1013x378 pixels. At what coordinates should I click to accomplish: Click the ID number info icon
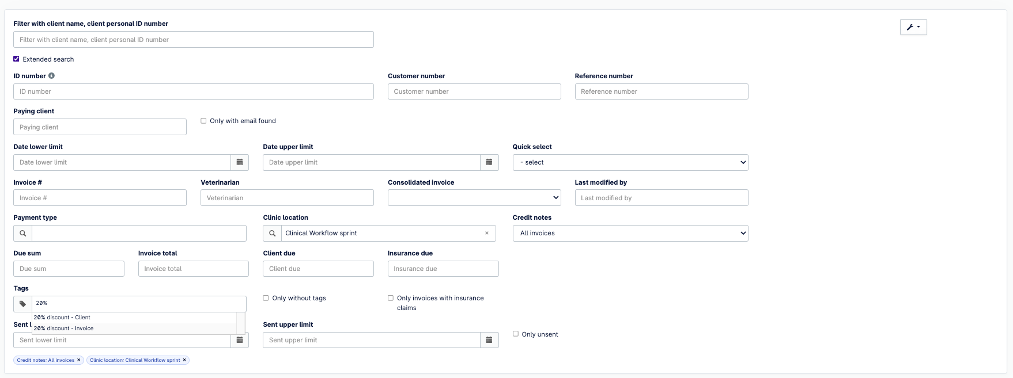tap(51, 76)
